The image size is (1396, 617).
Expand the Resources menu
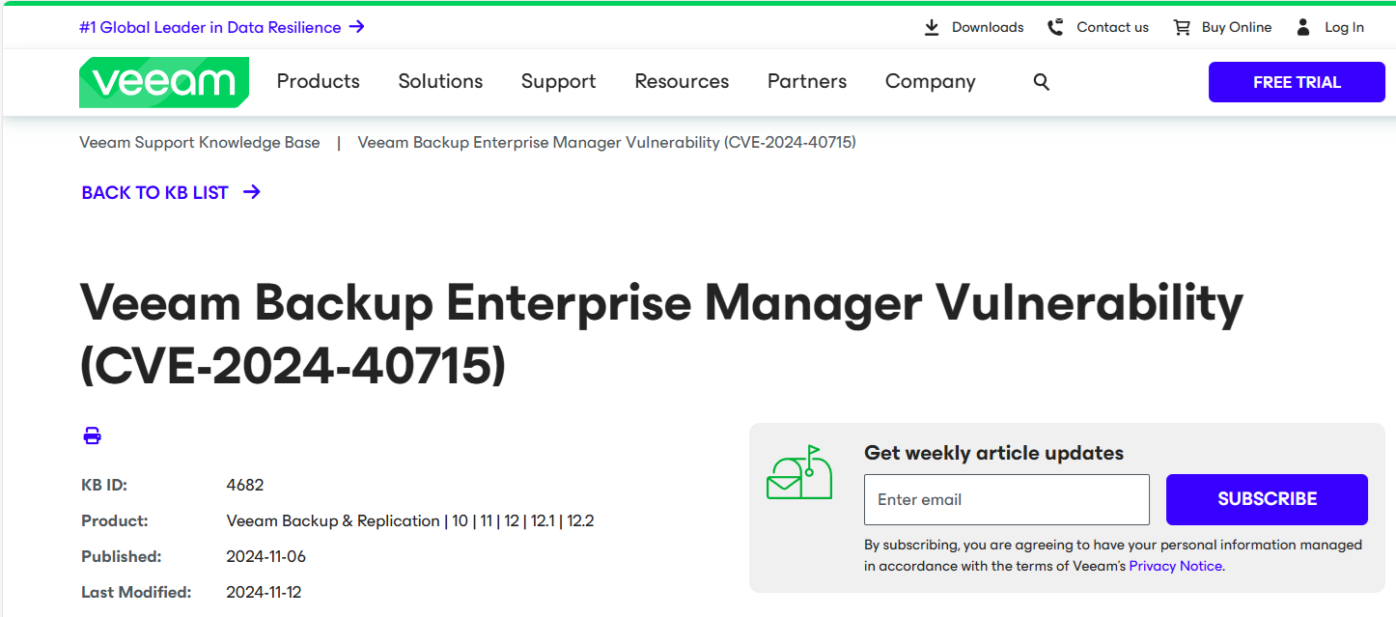coord(682,82)
